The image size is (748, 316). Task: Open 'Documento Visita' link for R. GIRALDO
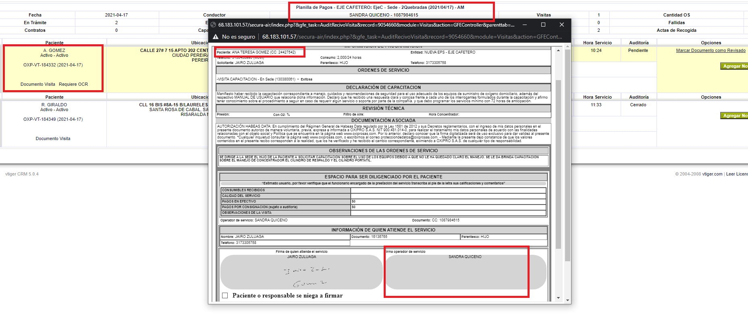53,138
